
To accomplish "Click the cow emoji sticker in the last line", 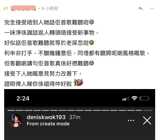I will 79,82.
